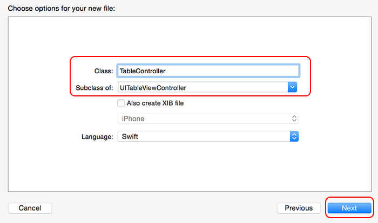Click the UITableViewController text in Subclass field
Image resolution: width=378 pixels, height=223 pixels.
[x=153, y=88]
